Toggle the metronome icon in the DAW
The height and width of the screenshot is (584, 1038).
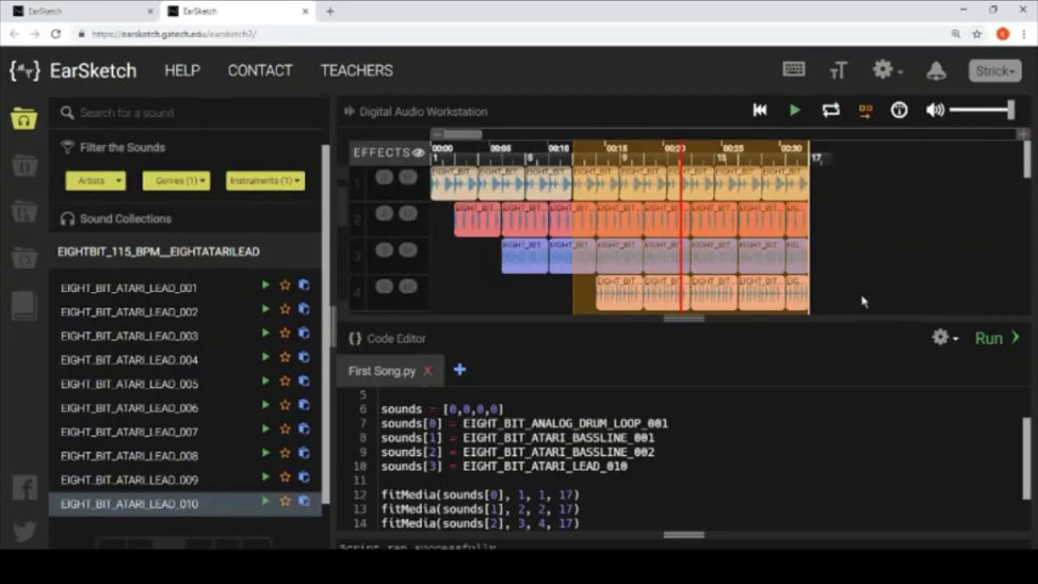point(899,110)
